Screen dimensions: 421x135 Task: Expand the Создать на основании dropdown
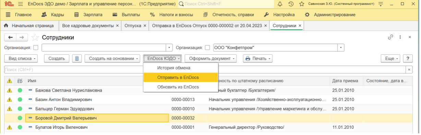click(x=112, y=59)
